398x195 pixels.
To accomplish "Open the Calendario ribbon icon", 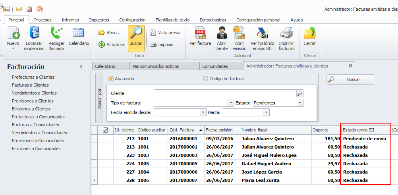I will coord(79,33).
